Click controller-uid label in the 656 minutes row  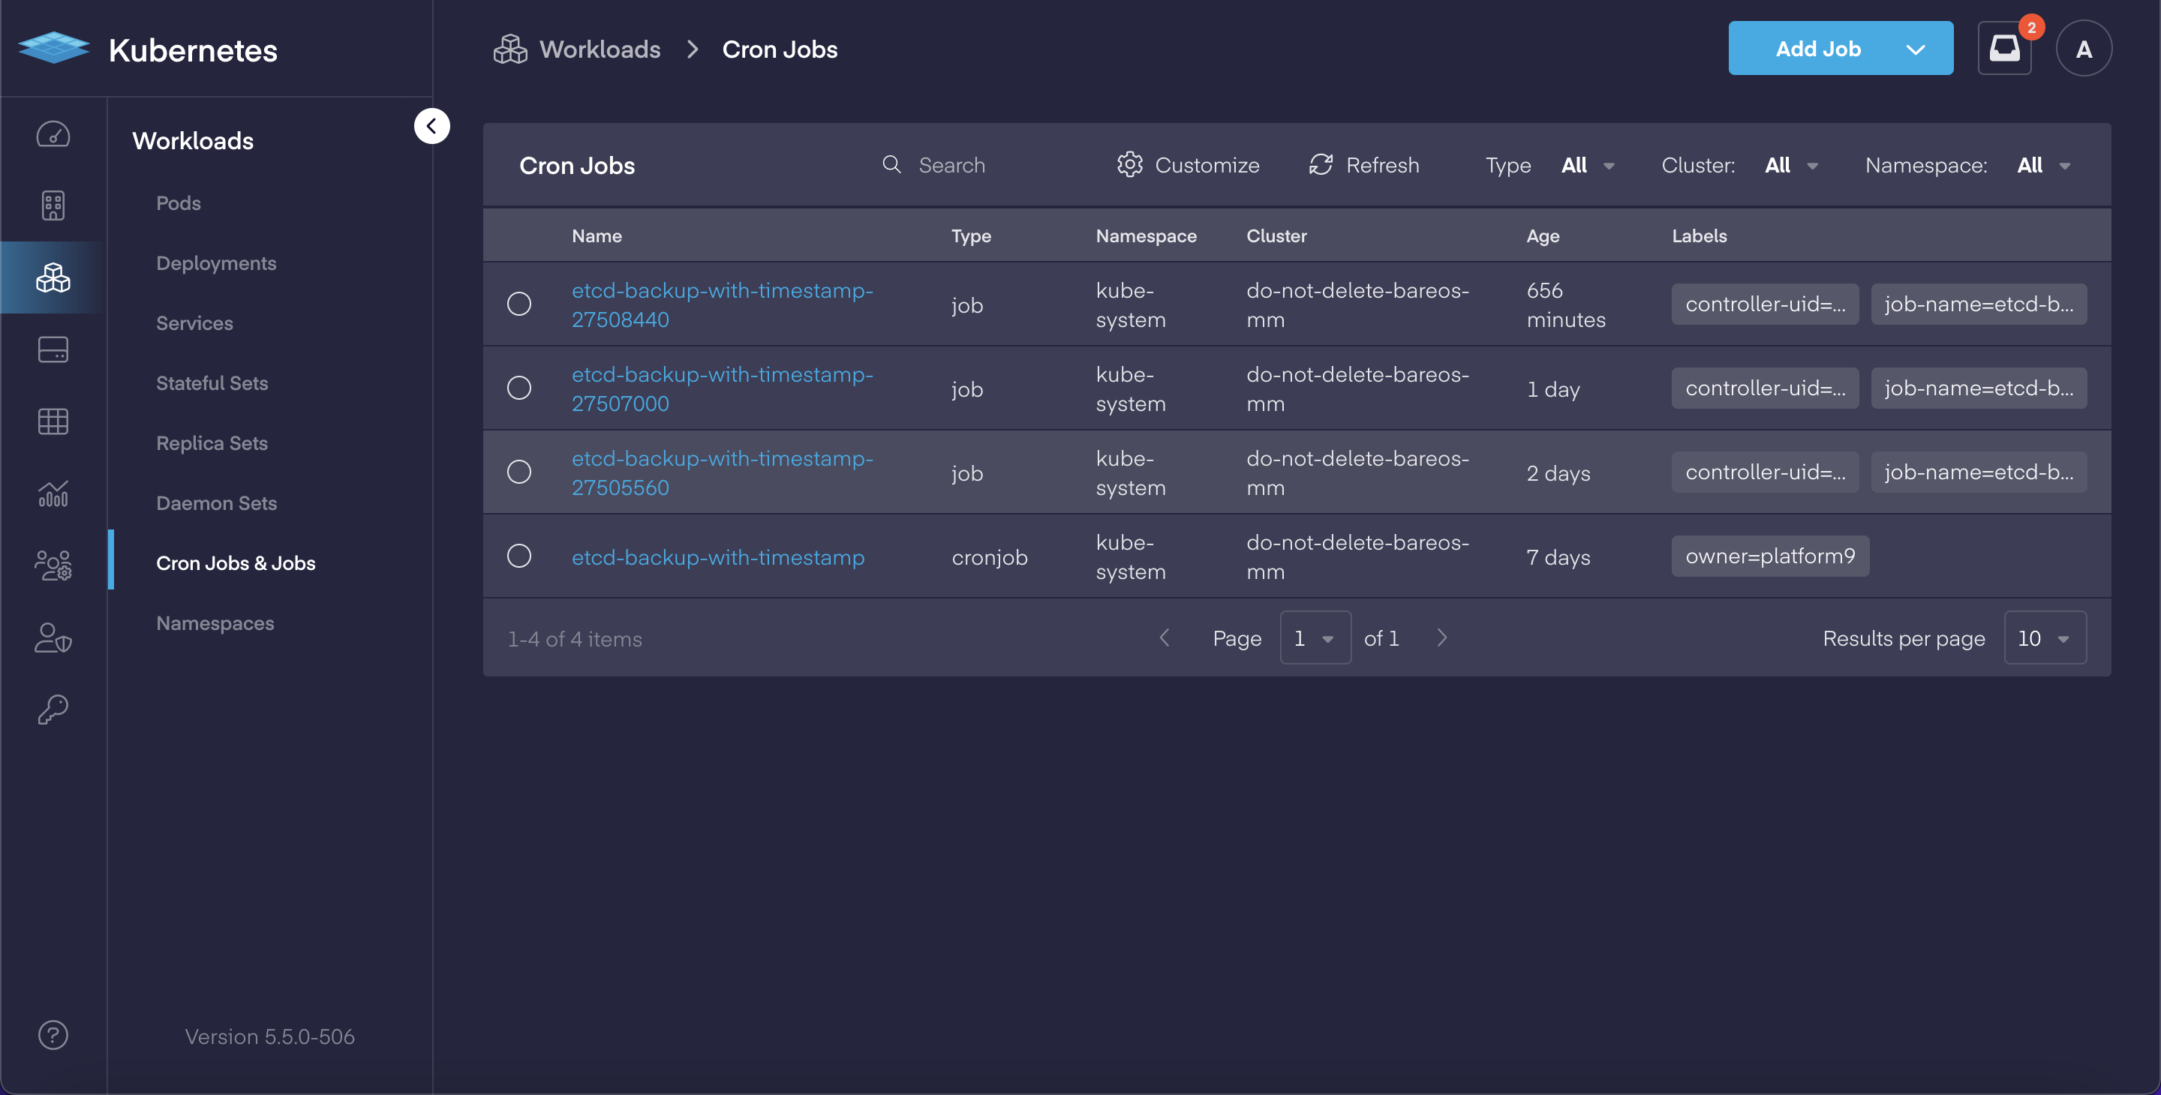tap(1765, 304)
